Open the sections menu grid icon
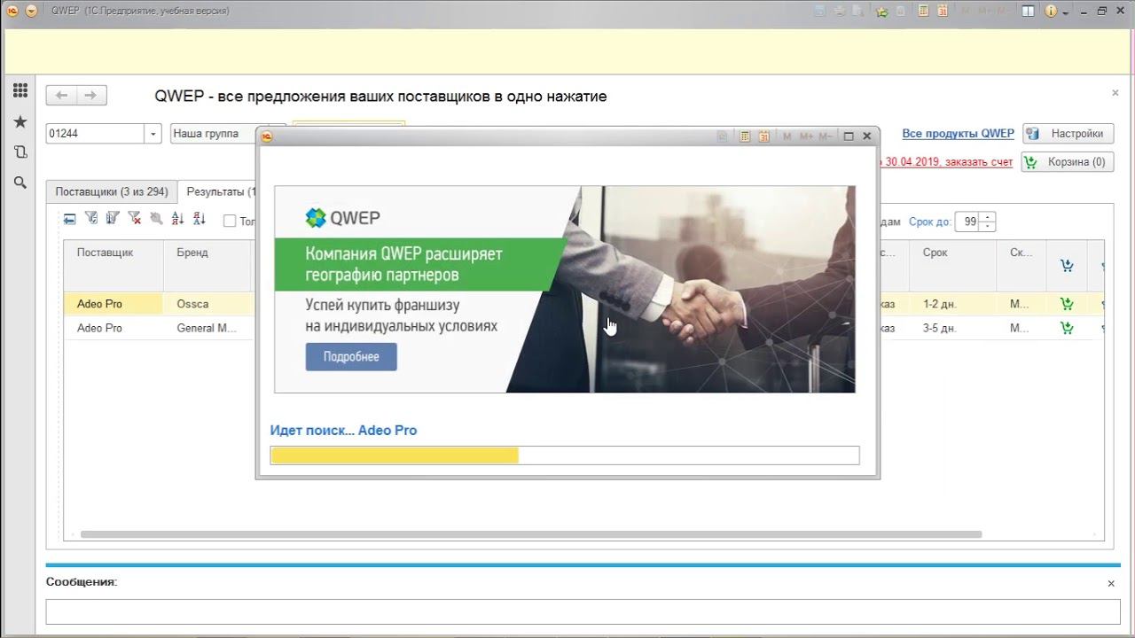This screenshot has width=1135, height=638. pos(20,90)
